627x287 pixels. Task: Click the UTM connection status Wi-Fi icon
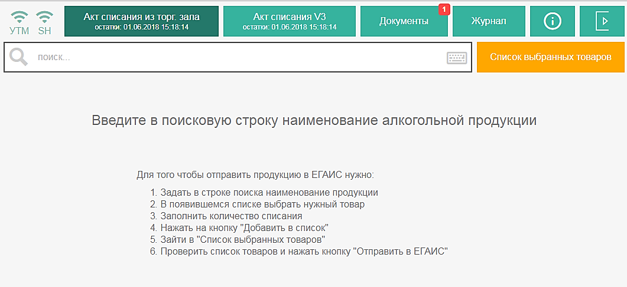[x=19, y=17]
